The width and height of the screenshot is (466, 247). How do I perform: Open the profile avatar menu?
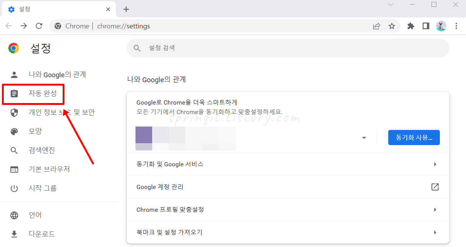pyautogui.click(x=441, y=26)
